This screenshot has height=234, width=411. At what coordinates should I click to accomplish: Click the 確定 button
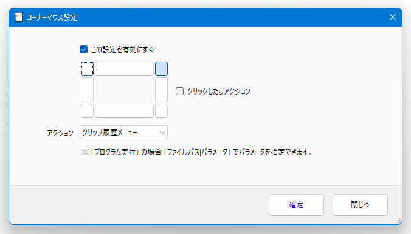click(x=296, y=205)
